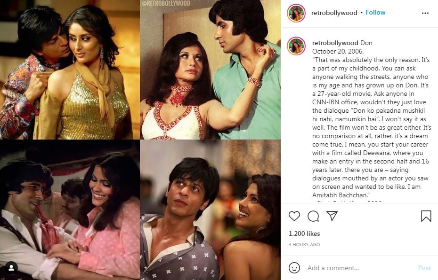The image size is (438, 280).
Task: Follow the retrobollywood account
Action: (x=375, y=13)
